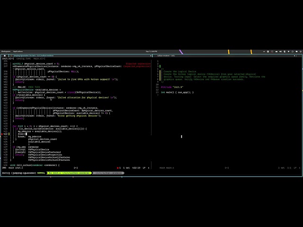Click the red square tray icon

click(x=272, y=52)
